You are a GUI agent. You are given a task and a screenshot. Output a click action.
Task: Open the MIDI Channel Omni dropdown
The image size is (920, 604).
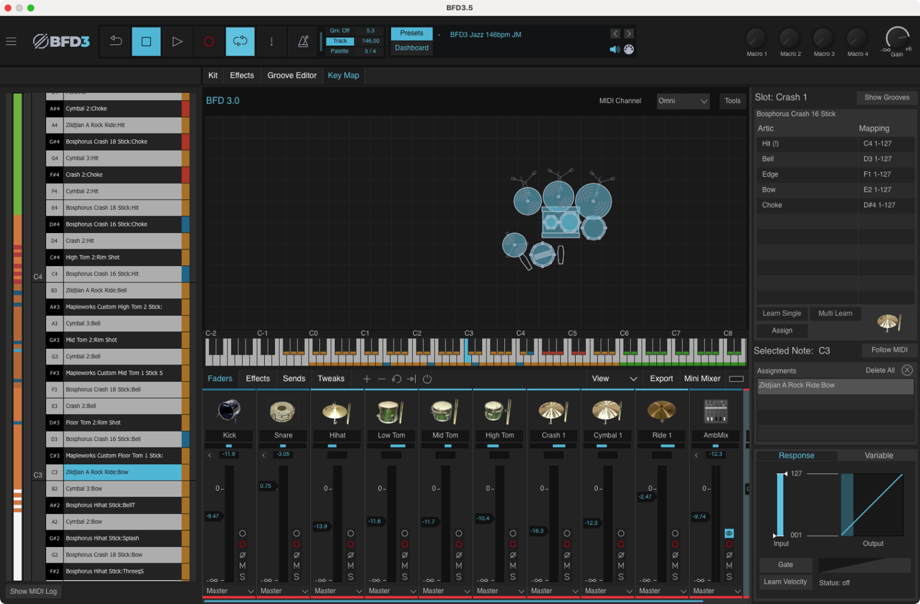click(x=683, y=101)
